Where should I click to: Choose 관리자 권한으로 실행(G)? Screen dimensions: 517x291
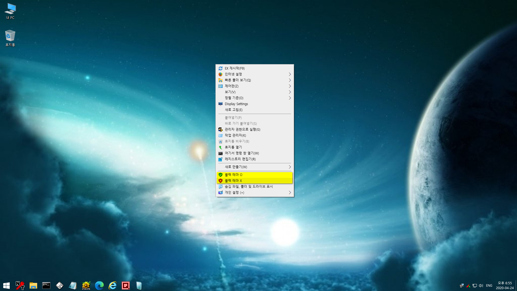click(x=255, y=130)
